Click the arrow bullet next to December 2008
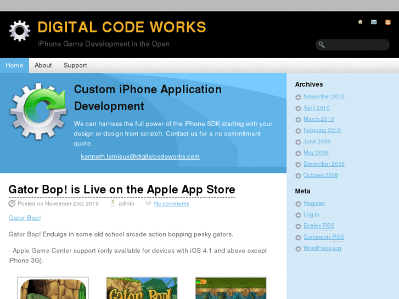This screenshot has width=399, height=299. coord(298,165)
